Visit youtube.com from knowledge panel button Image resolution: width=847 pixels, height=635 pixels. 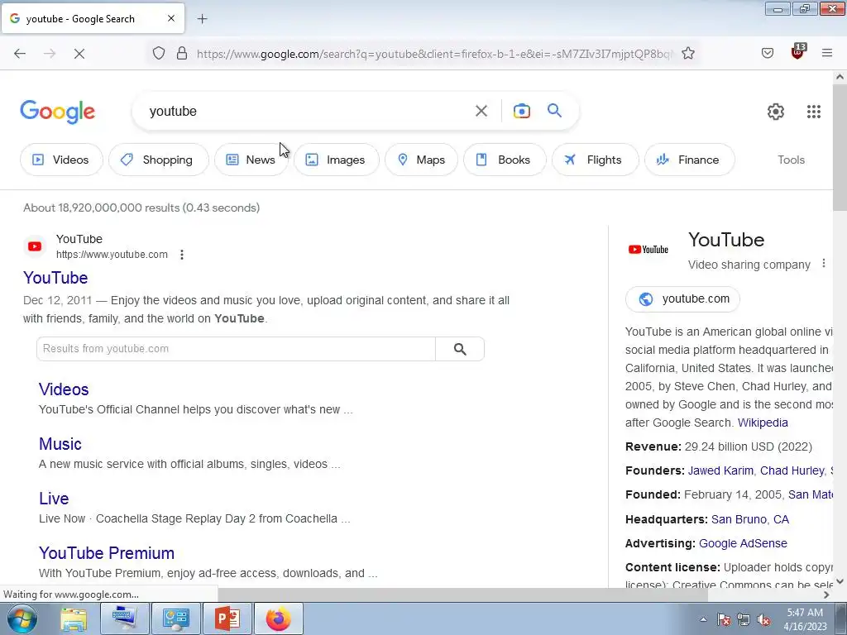[x=682, y=299]
